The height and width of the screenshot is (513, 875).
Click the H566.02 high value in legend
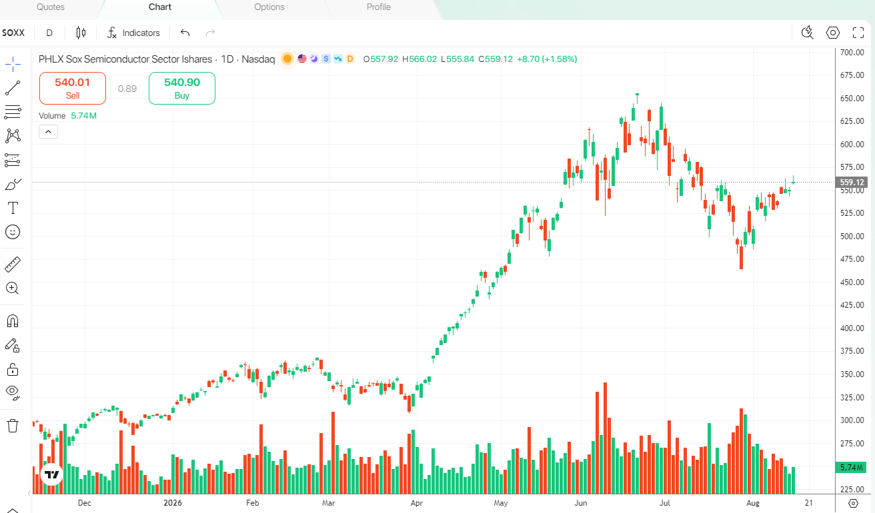(419, 59)
